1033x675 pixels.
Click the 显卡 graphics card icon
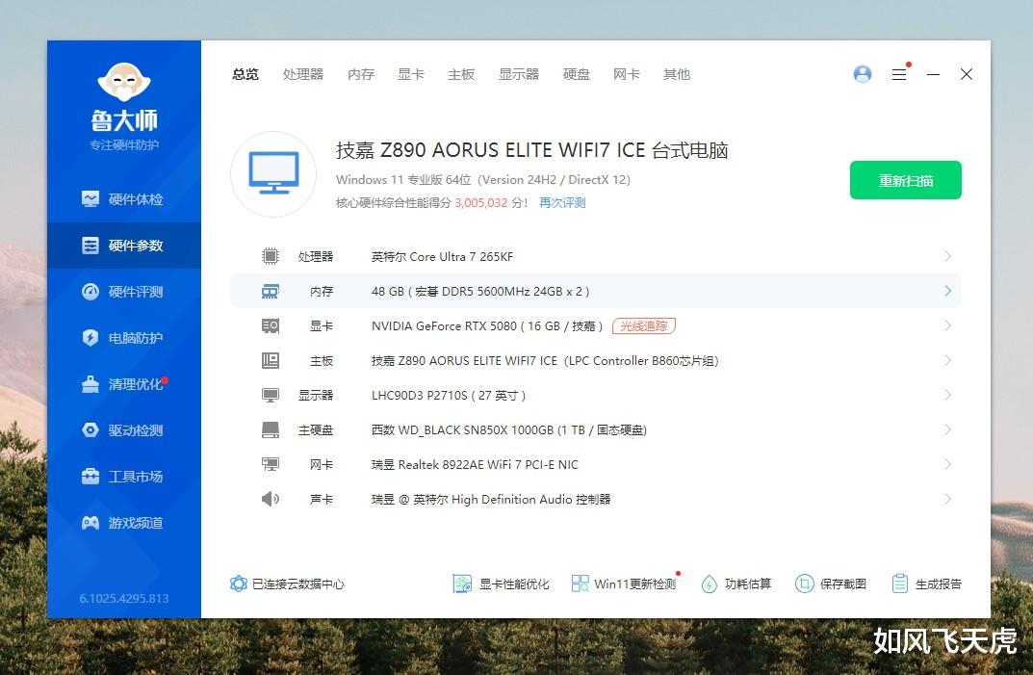click(x=271, y=325)
